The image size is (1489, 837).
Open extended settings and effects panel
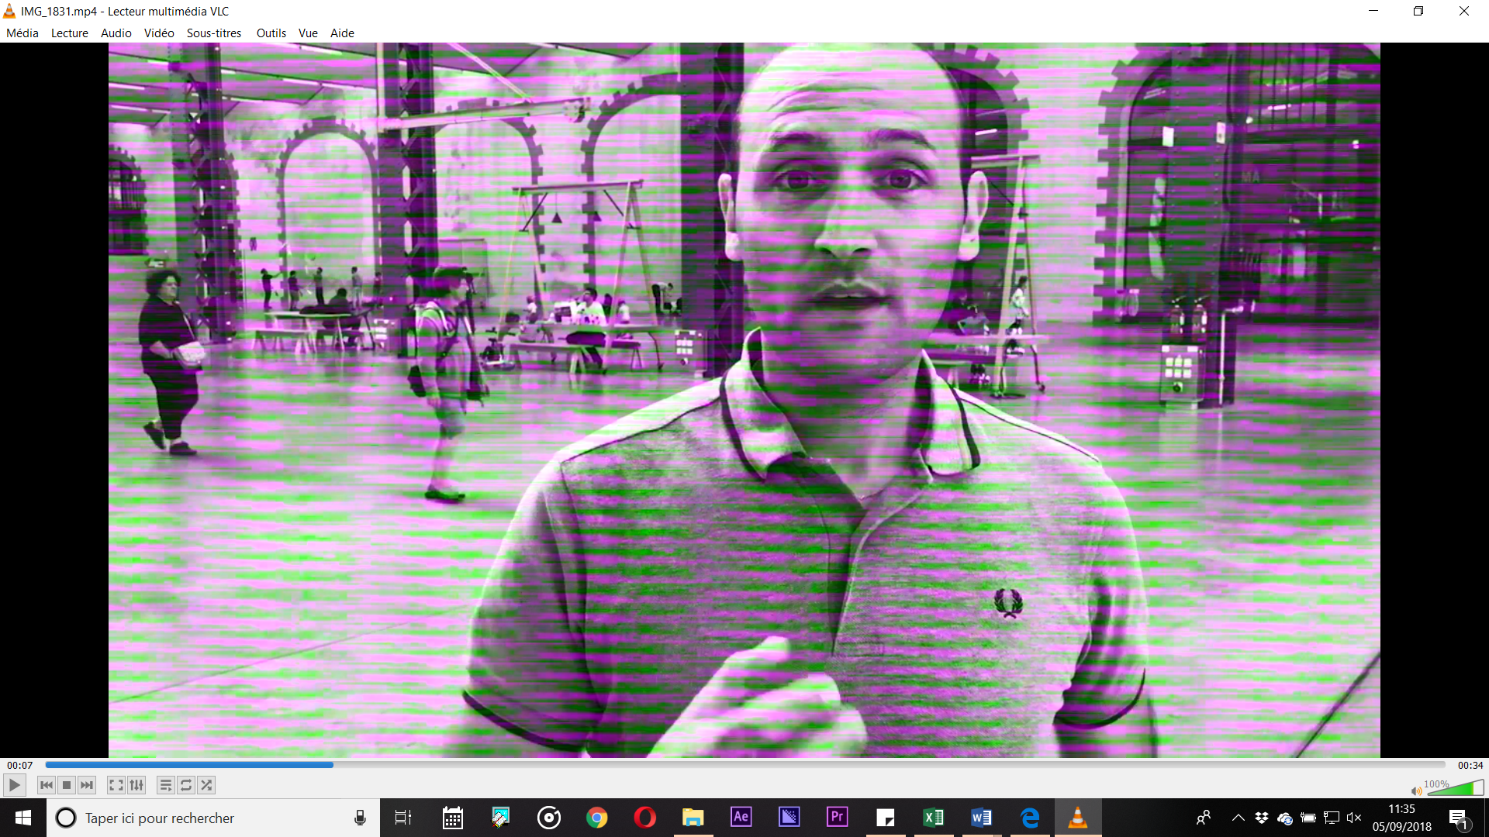(x=136, y=785)
